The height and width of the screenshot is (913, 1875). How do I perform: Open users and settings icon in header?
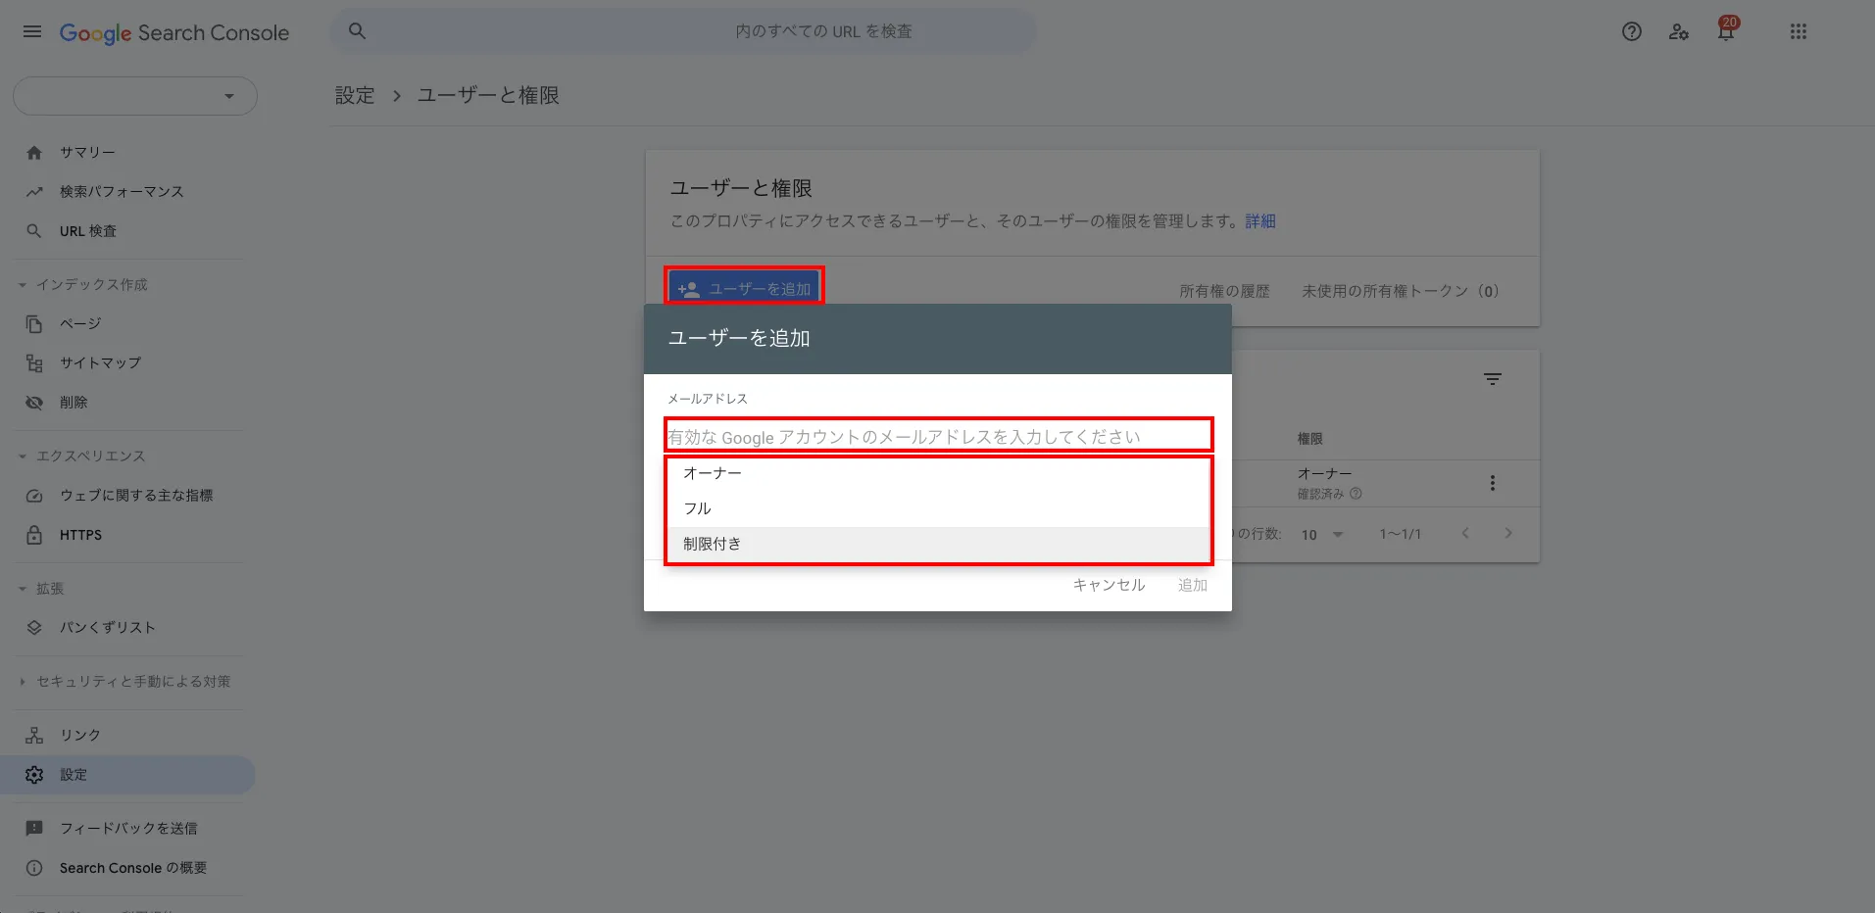coord(1679,31)
